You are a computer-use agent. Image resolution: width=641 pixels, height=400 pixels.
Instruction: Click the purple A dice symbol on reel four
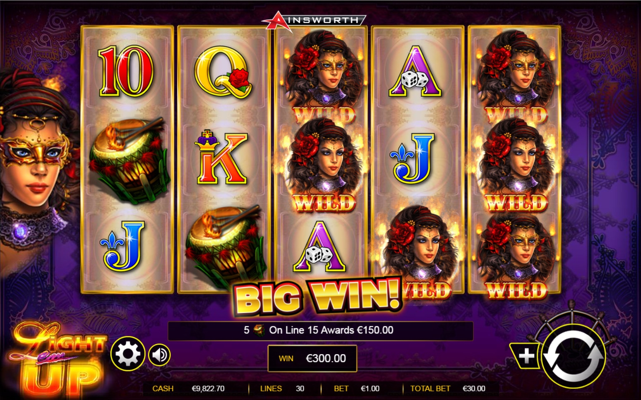[x=415, y=72]
